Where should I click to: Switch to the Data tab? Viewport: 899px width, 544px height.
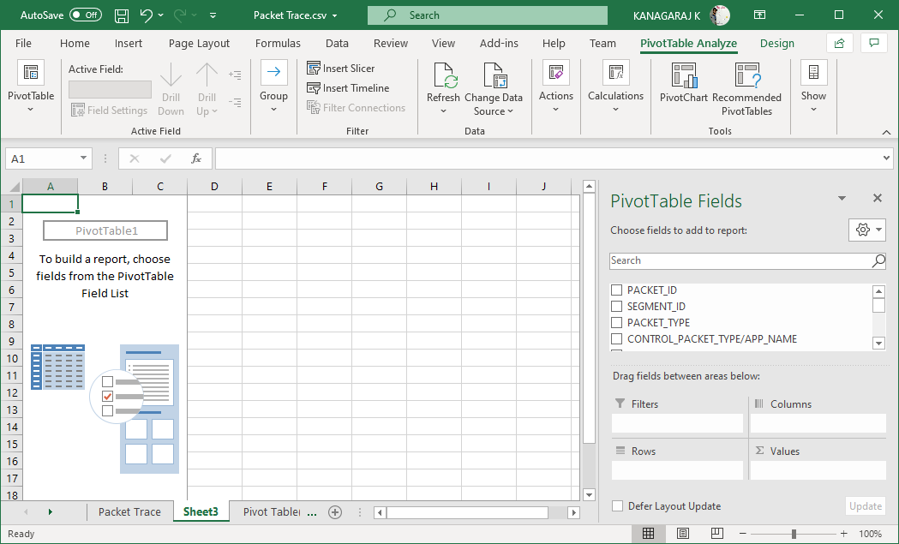tap(337, 44)
